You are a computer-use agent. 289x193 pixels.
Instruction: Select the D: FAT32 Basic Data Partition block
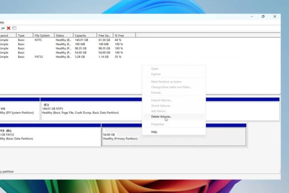[48, 138]
